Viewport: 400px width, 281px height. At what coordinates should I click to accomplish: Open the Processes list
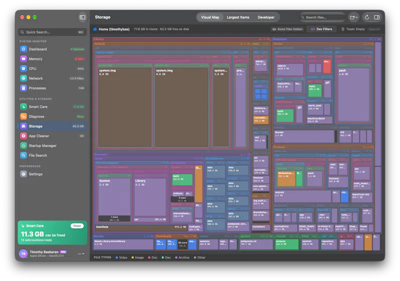52,88
